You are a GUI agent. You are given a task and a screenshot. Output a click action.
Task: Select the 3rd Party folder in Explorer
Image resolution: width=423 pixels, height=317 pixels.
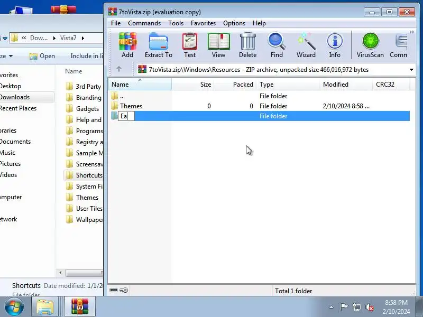tap(84, 87)
